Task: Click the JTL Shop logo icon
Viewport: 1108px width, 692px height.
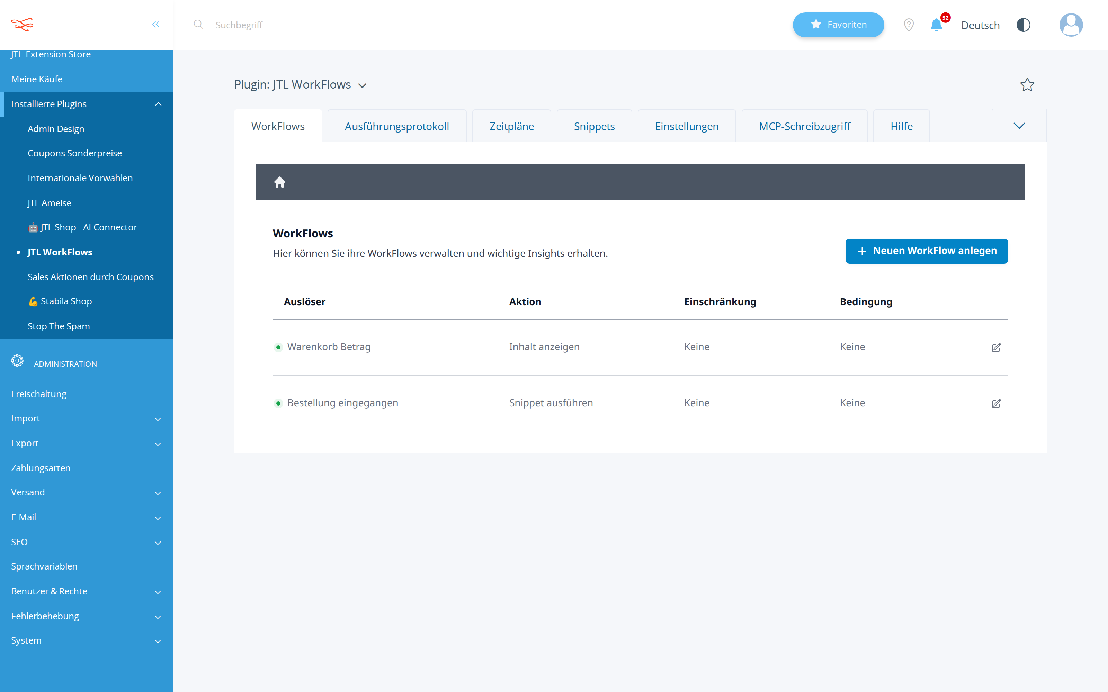Action: 23,24
